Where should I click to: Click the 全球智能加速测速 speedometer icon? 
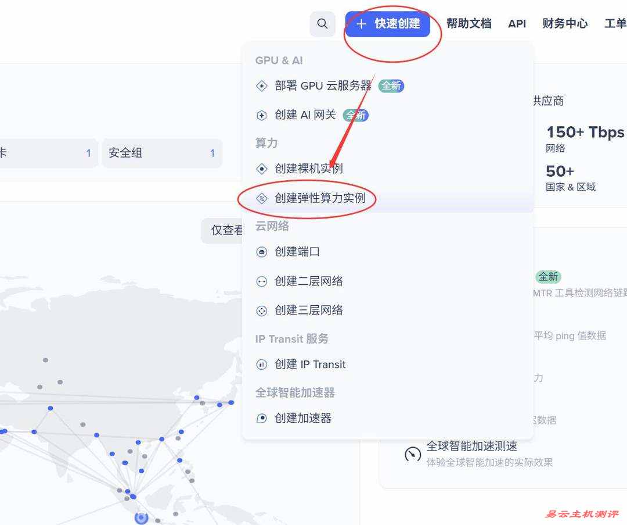(x=413, y=454)
